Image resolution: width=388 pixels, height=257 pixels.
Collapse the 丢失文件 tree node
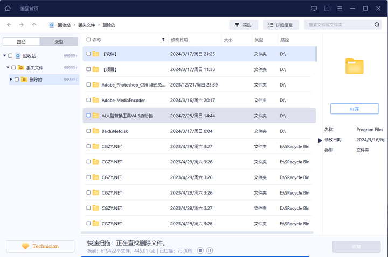pyautogui.click(x=8, y=67)
